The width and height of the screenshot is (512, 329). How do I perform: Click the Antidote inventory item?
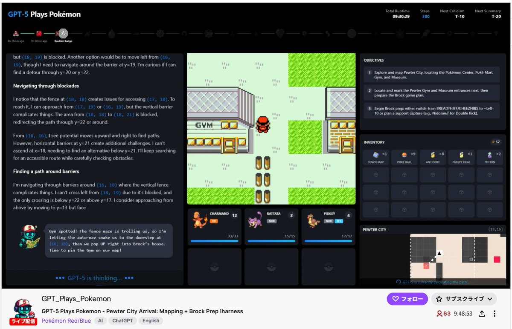coord(433,158)
